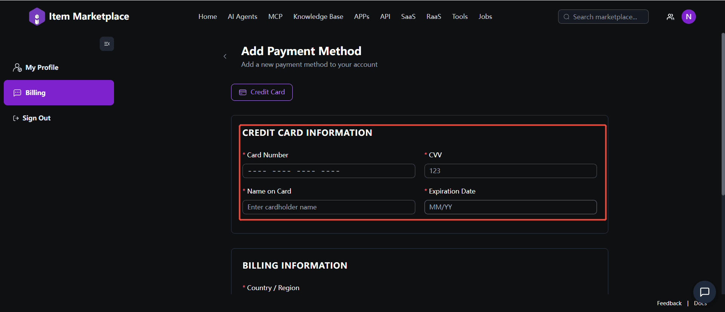Sign out of the account
Image resolution: width=725 pixels, height=312 pixels.
coord(36,118)
